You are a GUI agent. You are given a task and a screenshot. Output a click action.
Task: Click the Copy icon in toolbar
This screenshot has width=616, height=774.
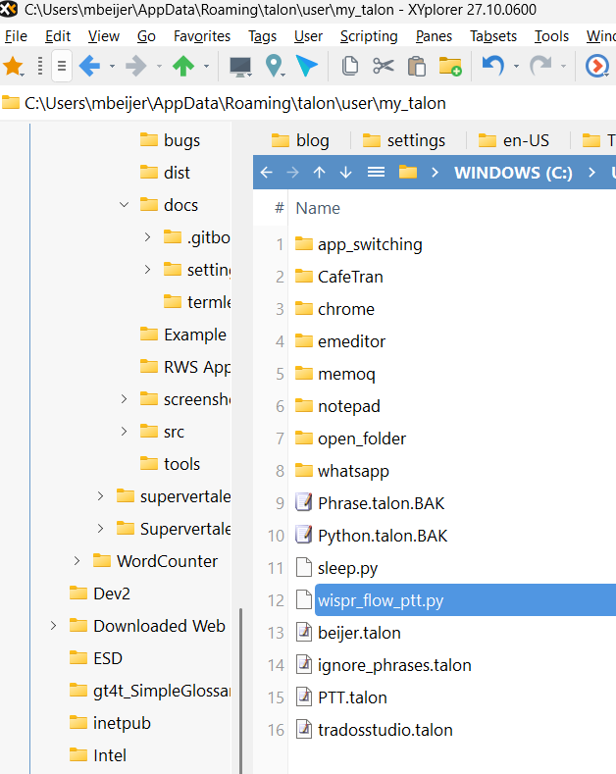click(350, 66)
